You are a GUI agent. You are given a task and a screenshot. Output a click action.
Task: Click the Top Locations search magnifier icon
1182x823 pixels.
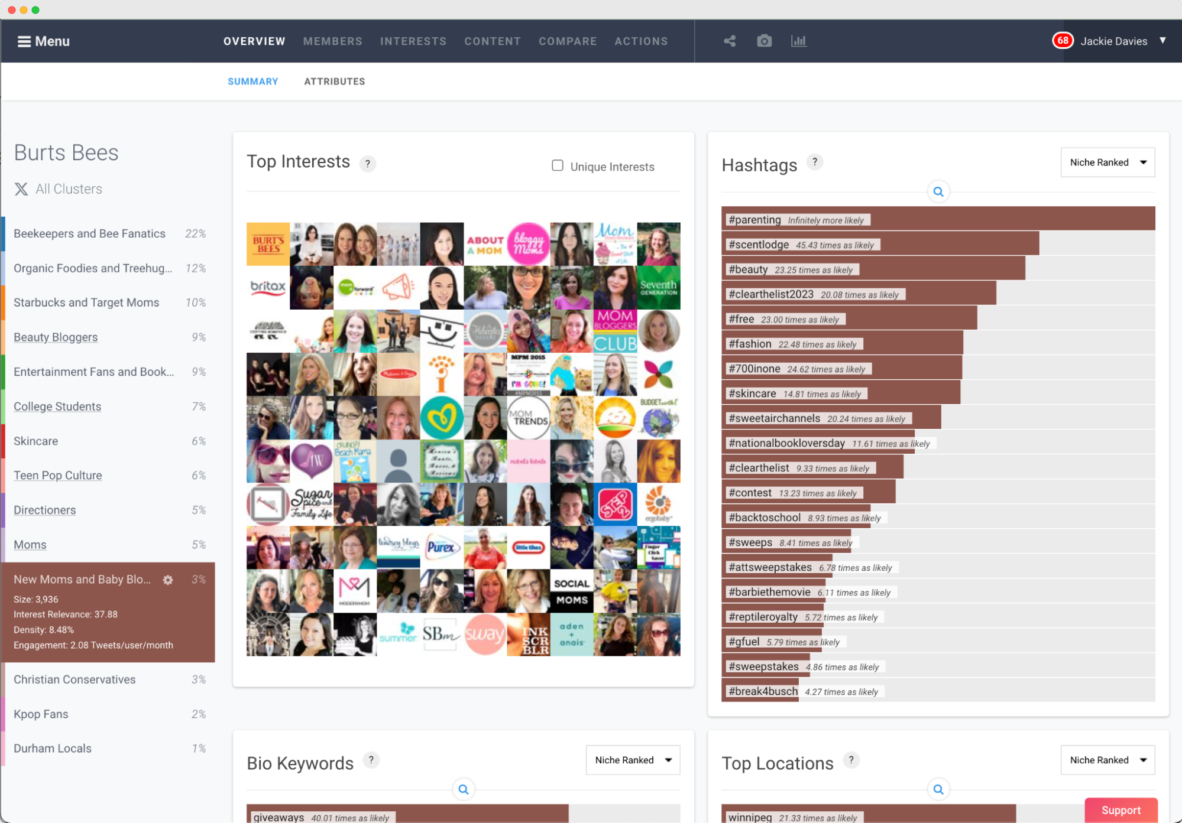(x=938, y=789)
